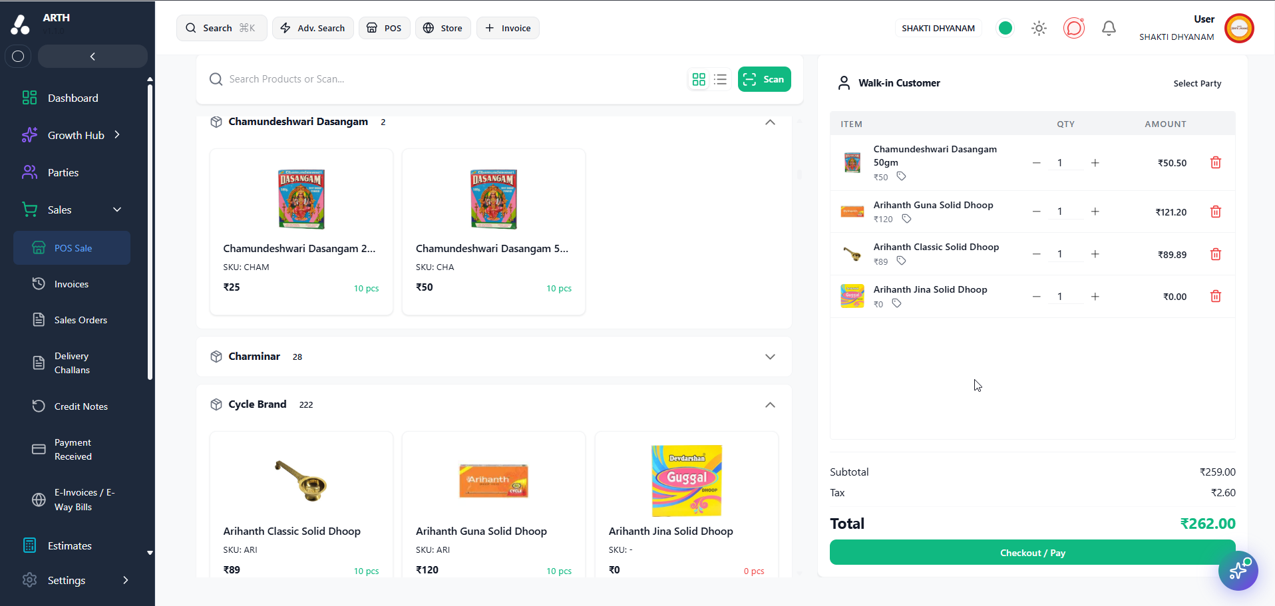Click price tag icon for Chamundeshwari Dasangam 50gm

(901, 176)
